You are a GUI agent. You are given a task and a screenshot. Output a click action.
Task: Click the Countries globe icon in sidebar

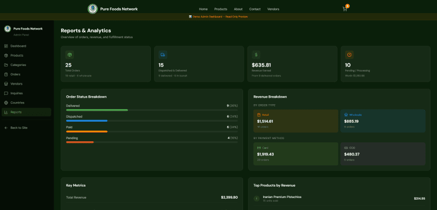6,103
